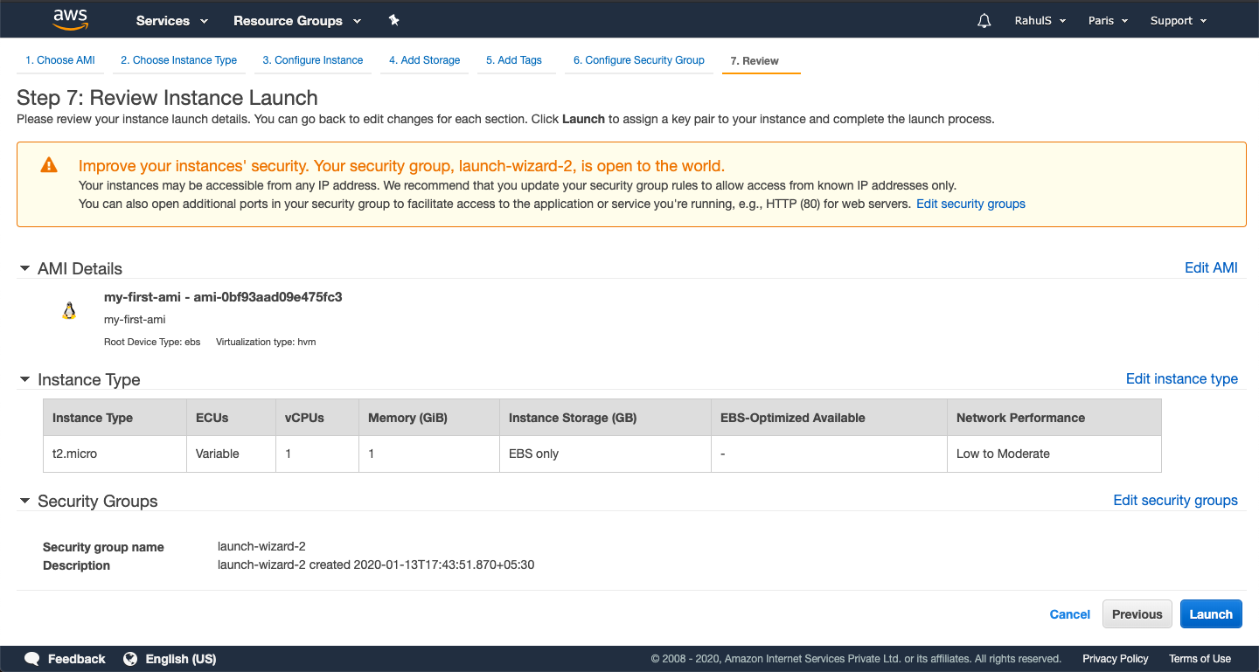1259x672 pixels.
Task: Click the Launch button
Action: pos(1211,613)
